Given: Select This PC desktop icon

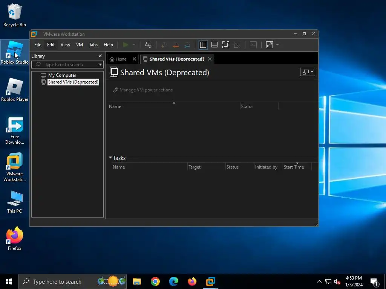Looking at the screenshot, I should pos(15,202).
